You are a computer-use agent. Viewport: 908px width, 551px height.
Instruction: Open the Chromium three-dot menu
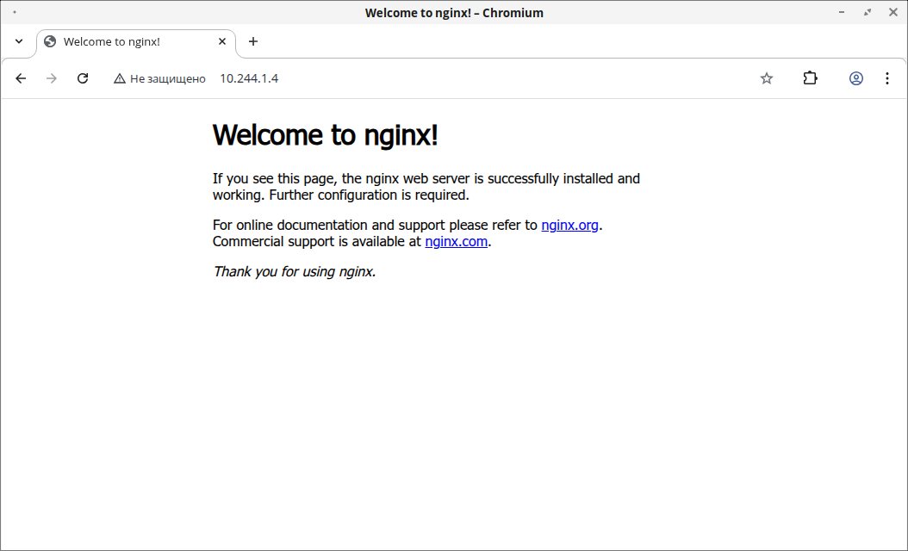tap(887, 78)
